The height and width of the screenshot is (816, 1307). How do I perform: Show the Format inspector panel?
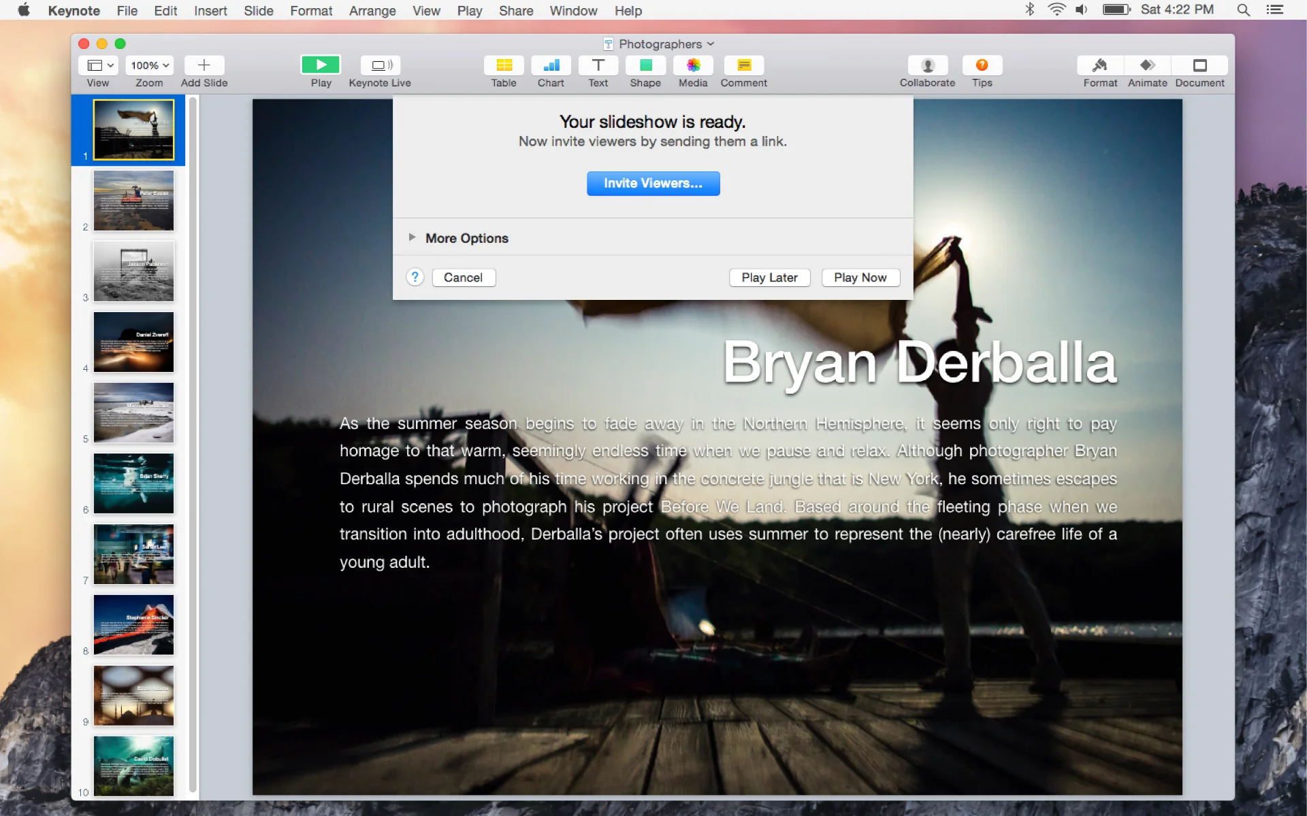point(1100,65)
